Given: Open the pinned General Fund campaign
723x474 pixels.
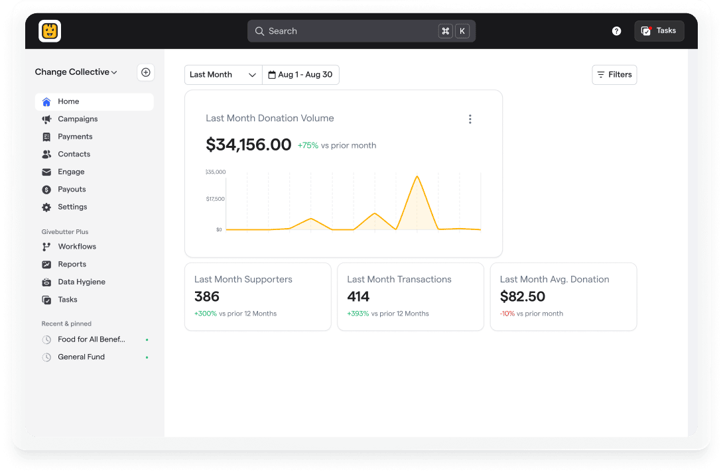Looking at the screenshot, I should click(x=81, y=357).
